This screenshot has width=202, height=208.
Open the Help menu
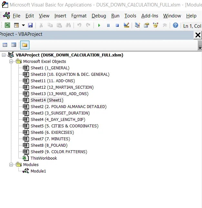(191, 16)
